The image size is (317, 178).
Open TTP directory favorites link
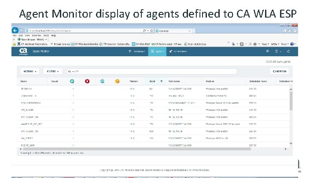pos(114,44)
